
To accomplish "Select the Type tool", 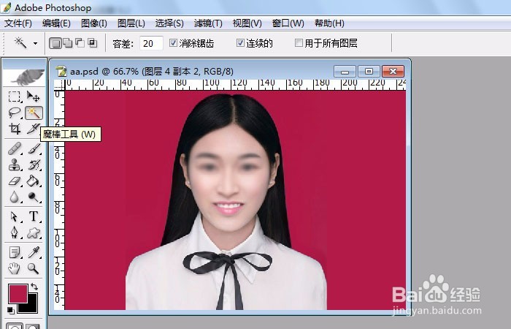I will (x=34, y=216).
